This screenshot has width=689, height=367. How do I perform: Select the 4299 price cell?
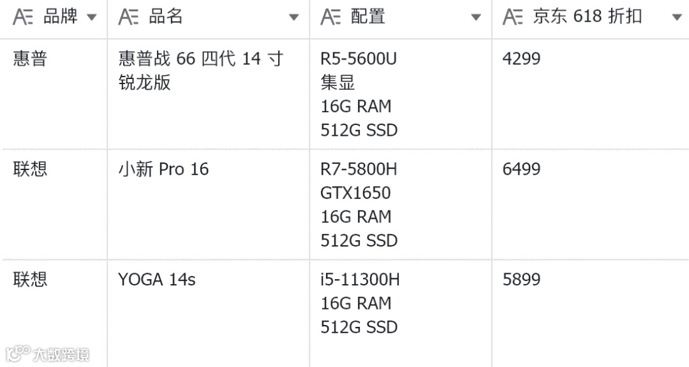point(521,59)
